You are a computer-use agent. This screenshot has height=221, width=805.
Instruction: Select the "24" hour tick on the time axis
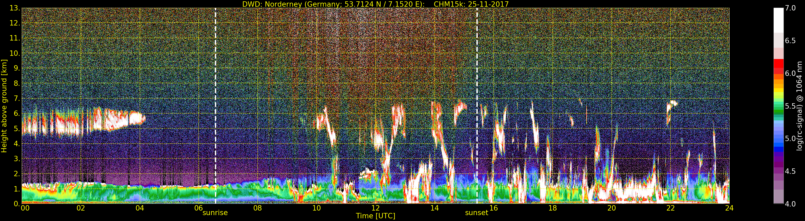tap(729, 208)
